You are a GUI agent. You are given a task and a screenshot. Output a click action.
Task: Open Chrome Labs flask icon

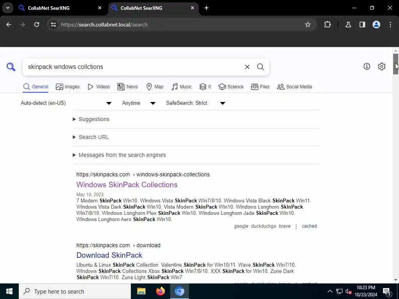click(348, 25)
